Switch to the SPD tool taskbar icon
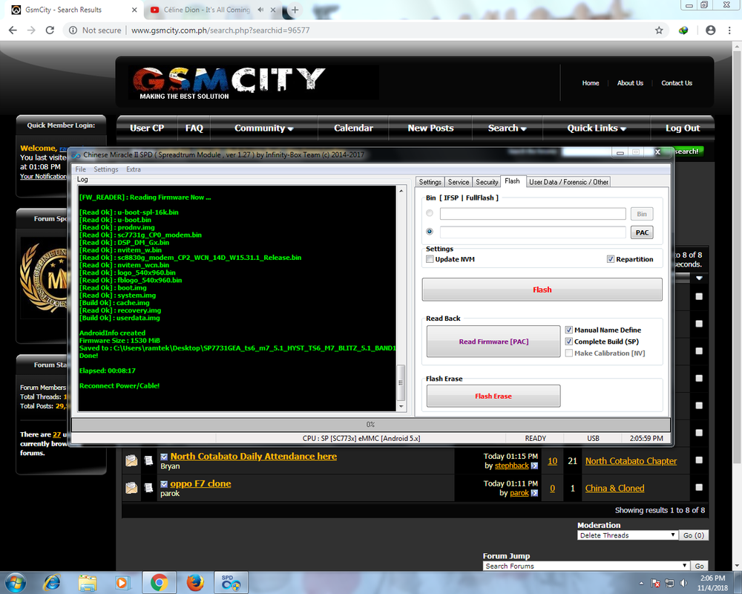Image resolution: width=742 pixels, height=594 pixels. click(x=231, y=582)
